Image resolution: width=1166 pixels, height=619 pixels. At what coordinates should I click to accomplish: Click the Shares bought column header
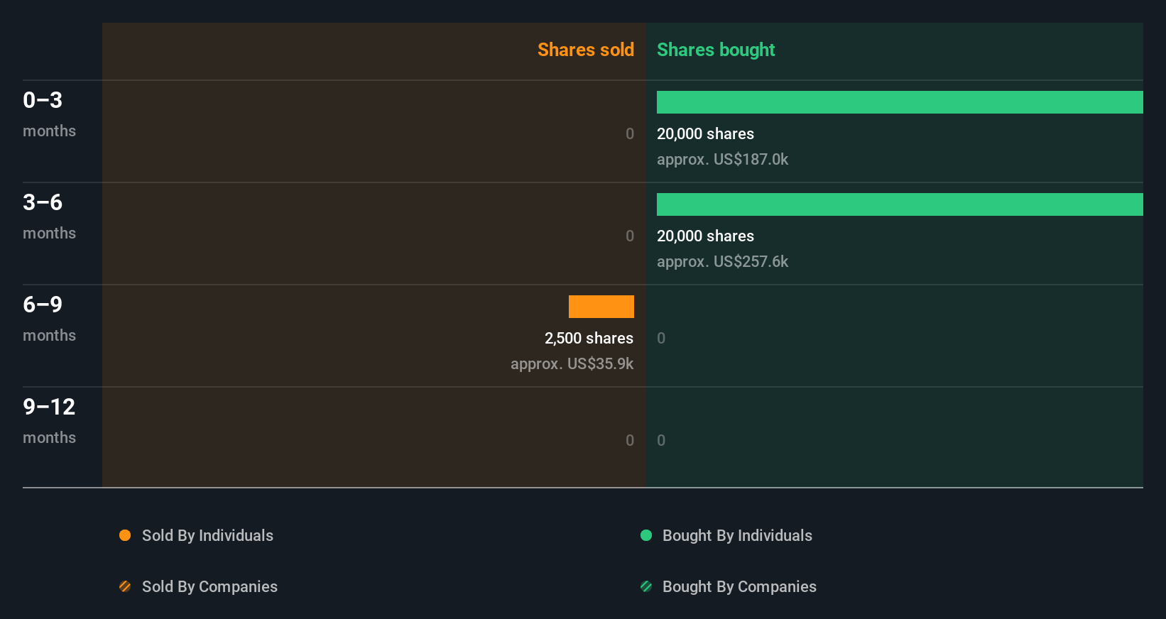(716, 50)
